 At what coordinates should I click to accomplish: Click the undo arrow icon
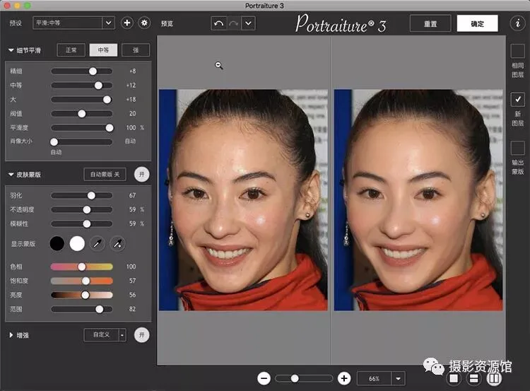(218, 23)
